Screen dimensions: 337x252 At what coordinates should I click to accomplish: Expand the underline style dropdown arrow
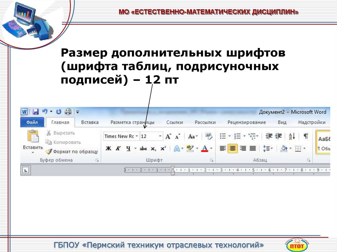(x=135, y=148)
